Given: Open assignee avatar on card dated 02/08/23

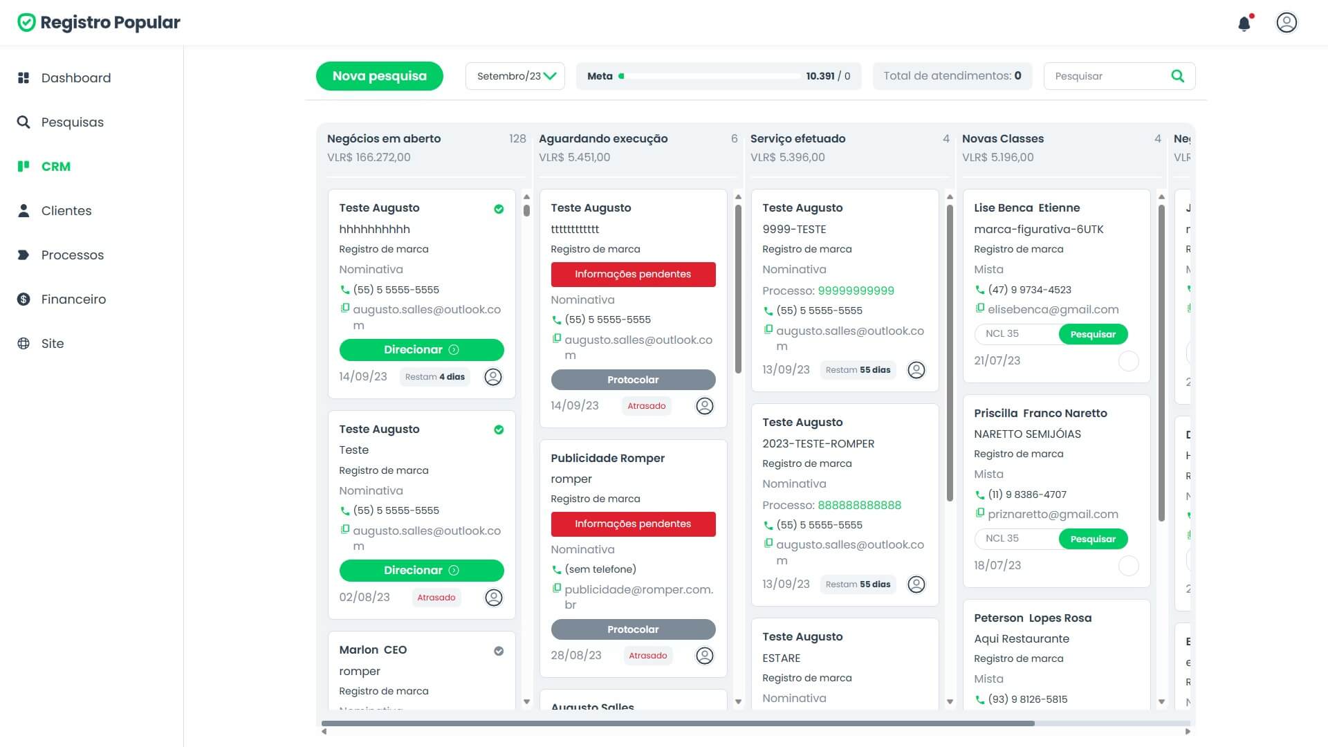Looking at the screenshot, I should [493, 598].
